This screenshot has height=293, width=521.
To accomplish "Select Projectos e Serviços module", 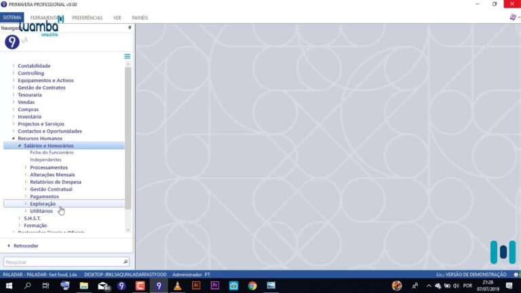I will 41,124.
